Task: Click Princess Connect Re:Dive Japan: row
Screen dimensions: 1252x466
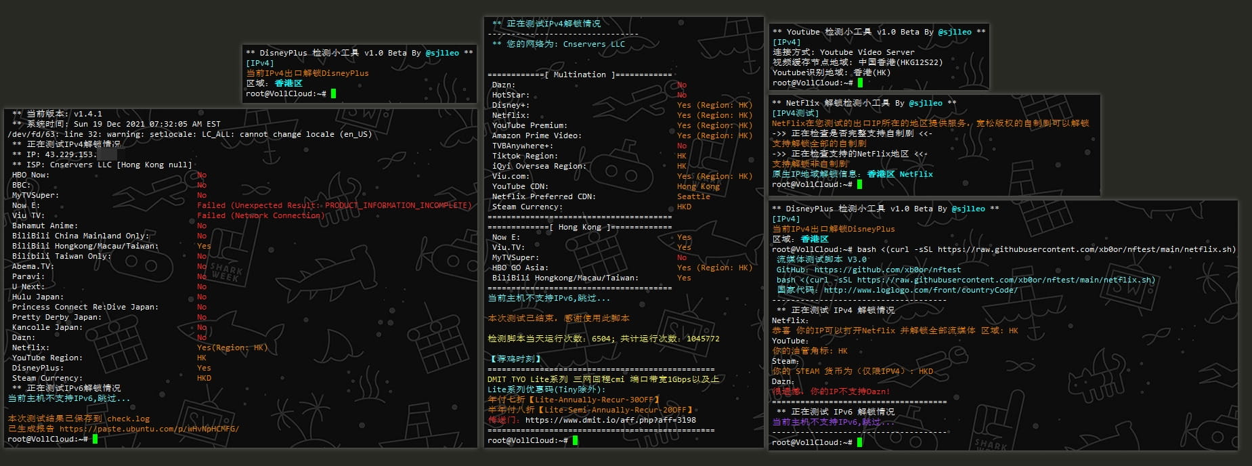Action: (x=109, y=307)
